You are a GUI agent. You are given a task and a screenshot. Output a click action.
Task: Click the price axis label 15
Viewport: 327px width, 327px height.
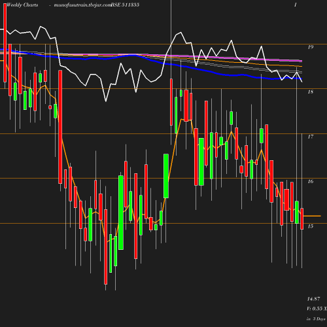tap(311, 226)
